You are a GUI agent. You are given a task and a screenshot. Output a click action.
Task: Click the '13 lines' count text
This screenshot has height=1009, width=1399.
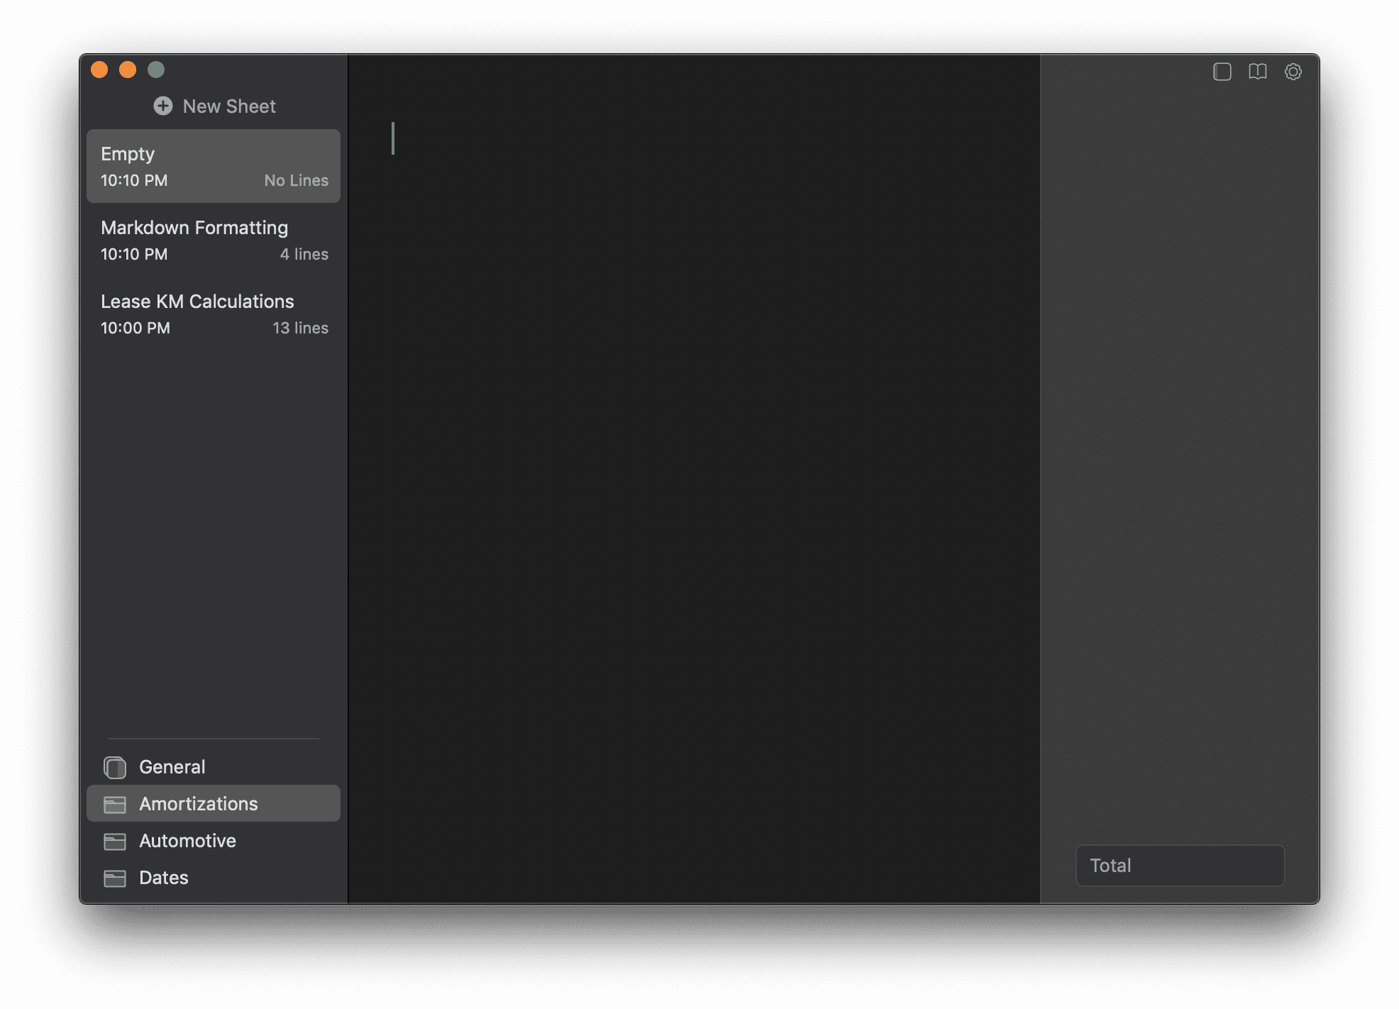click(x=301, y=328)
